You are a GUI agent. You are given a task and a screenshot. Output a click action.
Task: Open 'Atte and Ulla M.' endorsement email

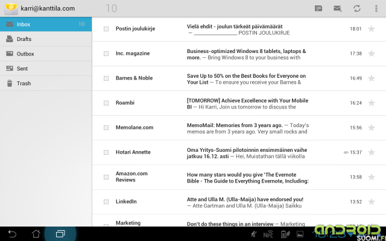239,202
